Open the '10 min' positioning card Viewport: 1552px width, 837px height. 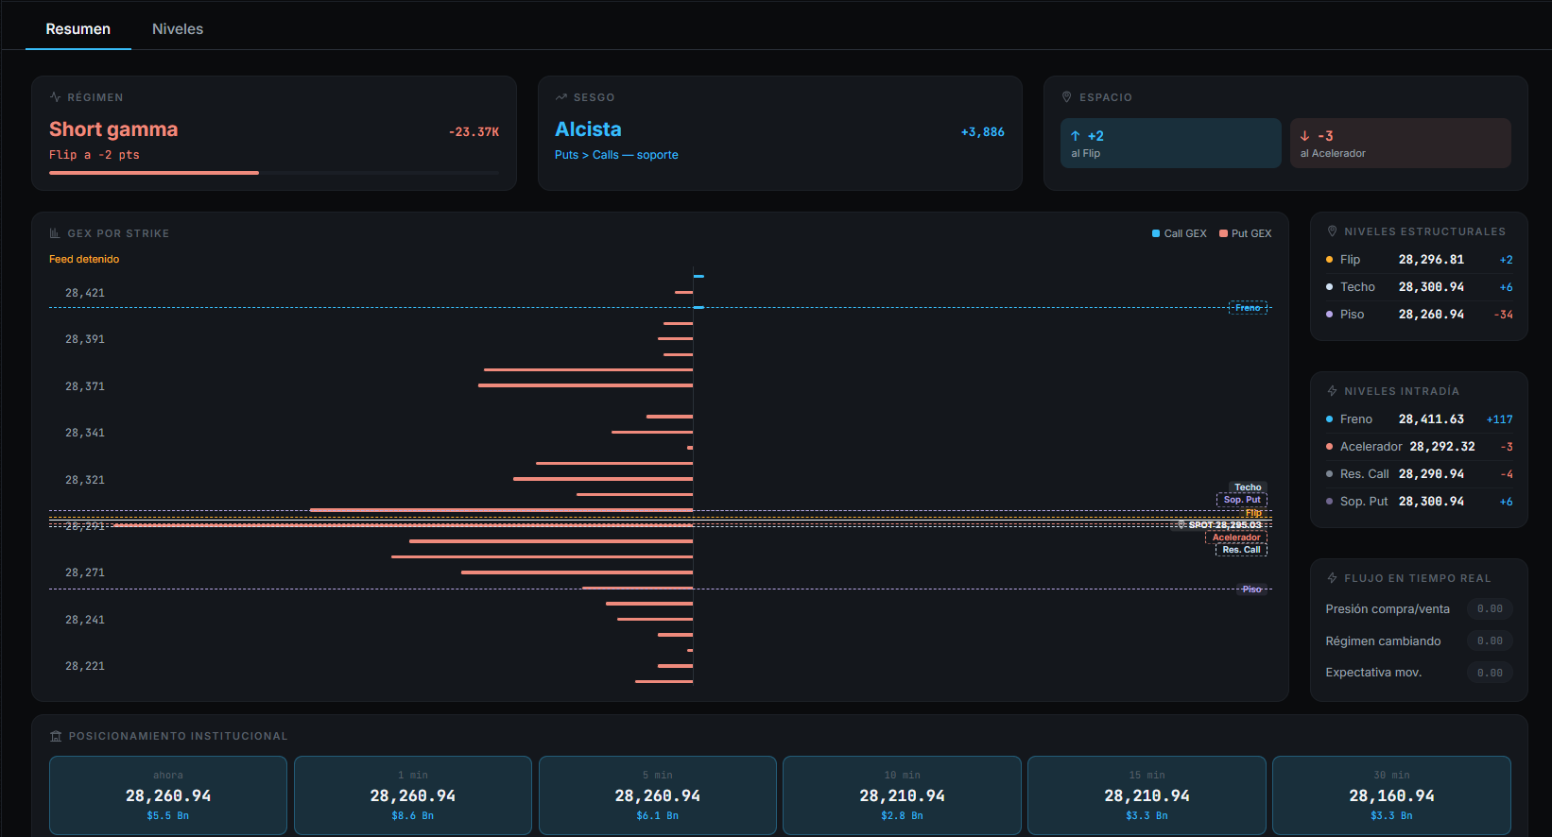(902, 794)
